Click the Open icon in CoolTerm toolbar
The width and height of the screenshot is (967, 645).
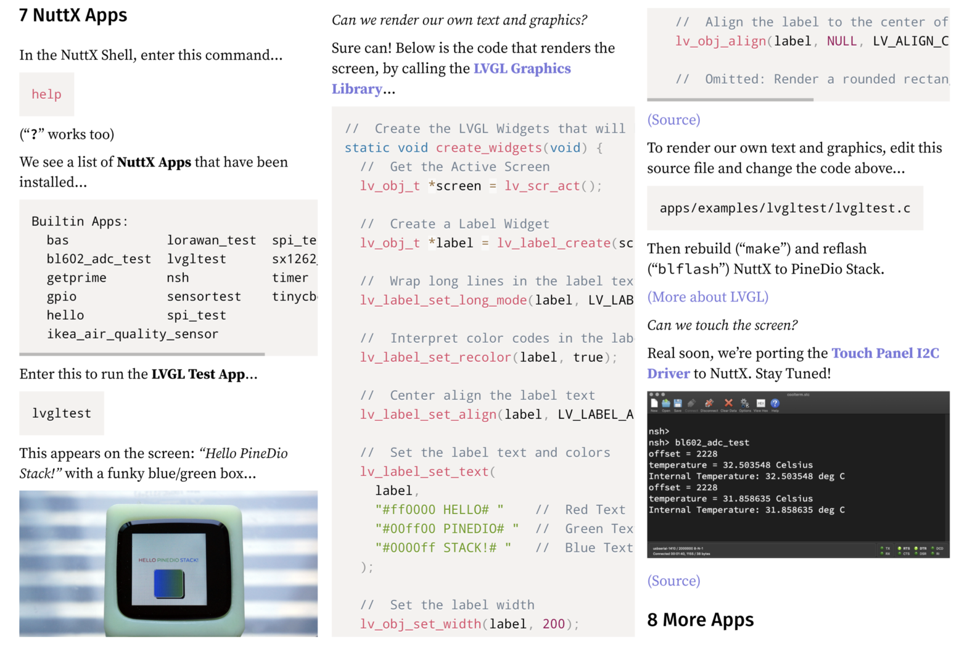tap(666, 403)
